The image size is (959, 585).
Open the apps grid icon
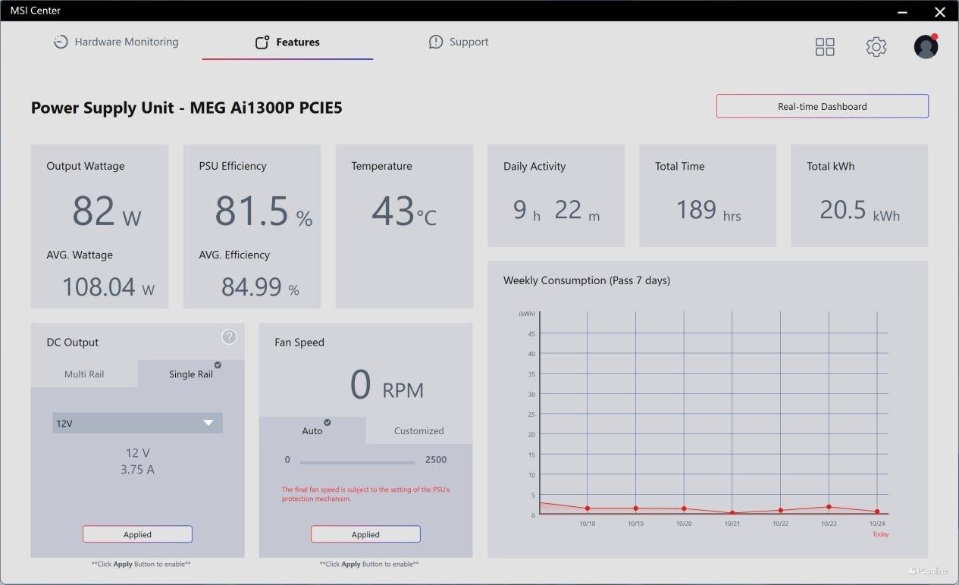(x=825, y=47)
